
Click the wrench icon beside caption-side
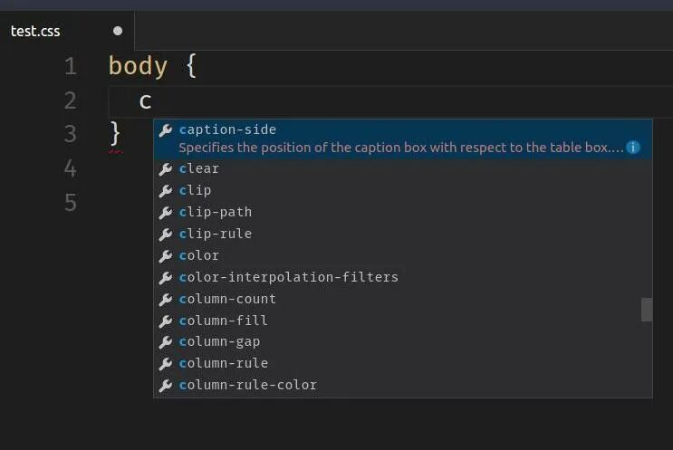(x=166, y=130)
